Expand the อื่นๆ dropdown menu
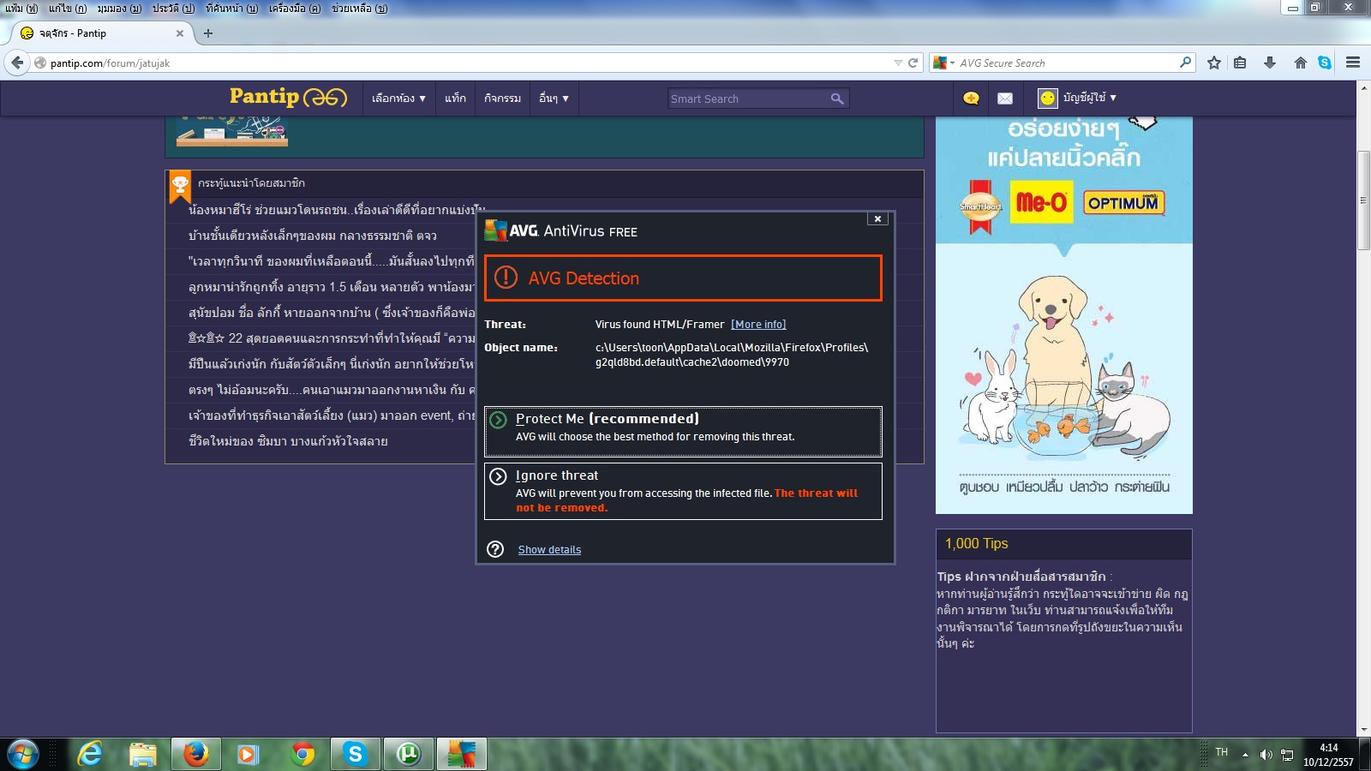1371x771 pixels. click(554, 99)
